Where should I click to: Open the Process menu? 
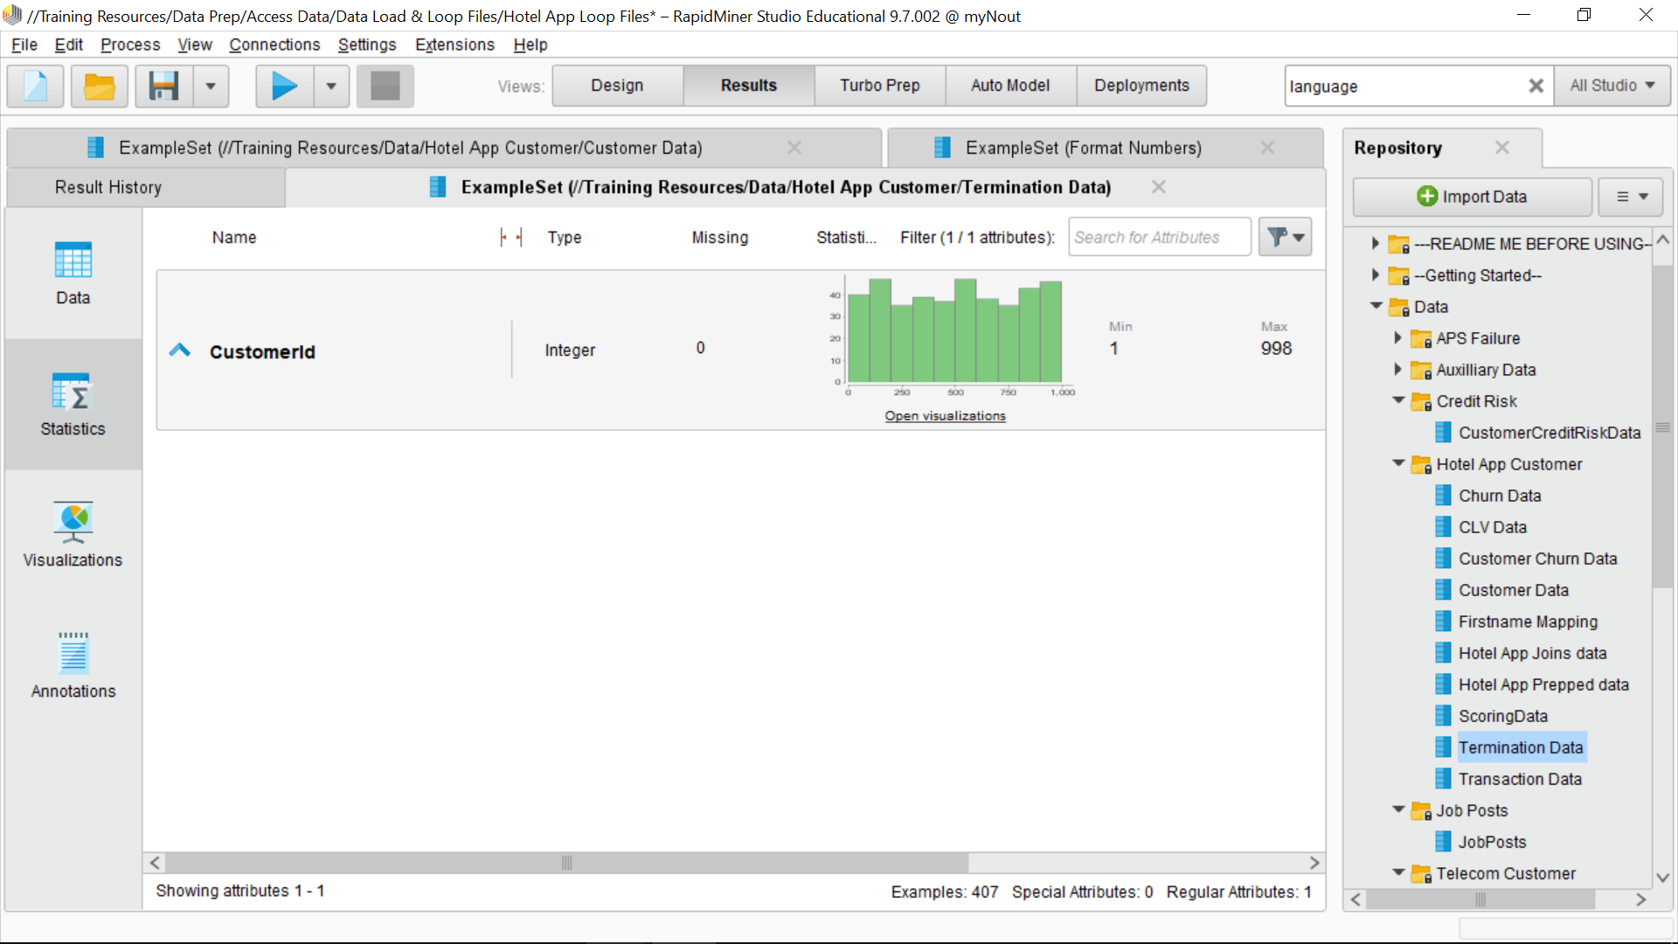pos(130,45)
